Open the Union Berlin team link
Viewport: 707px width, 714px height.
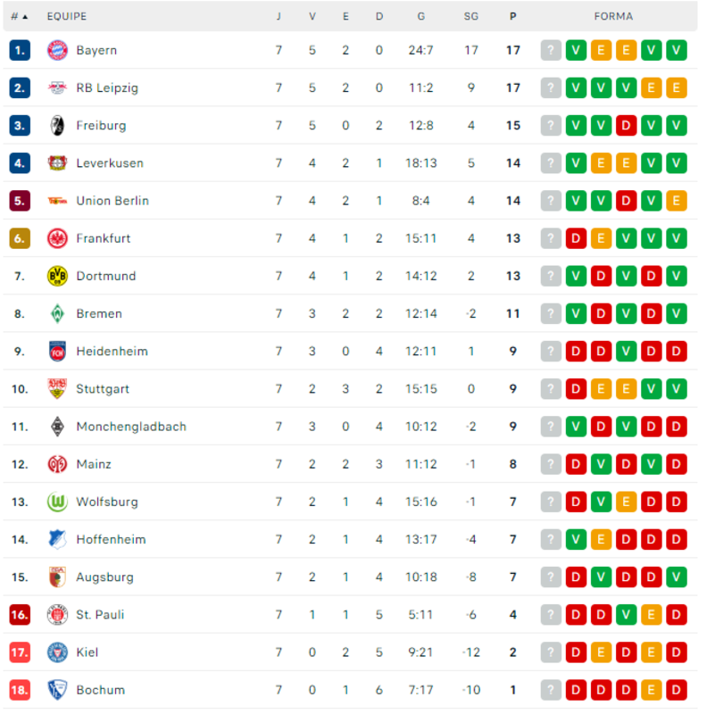point(112,201)
